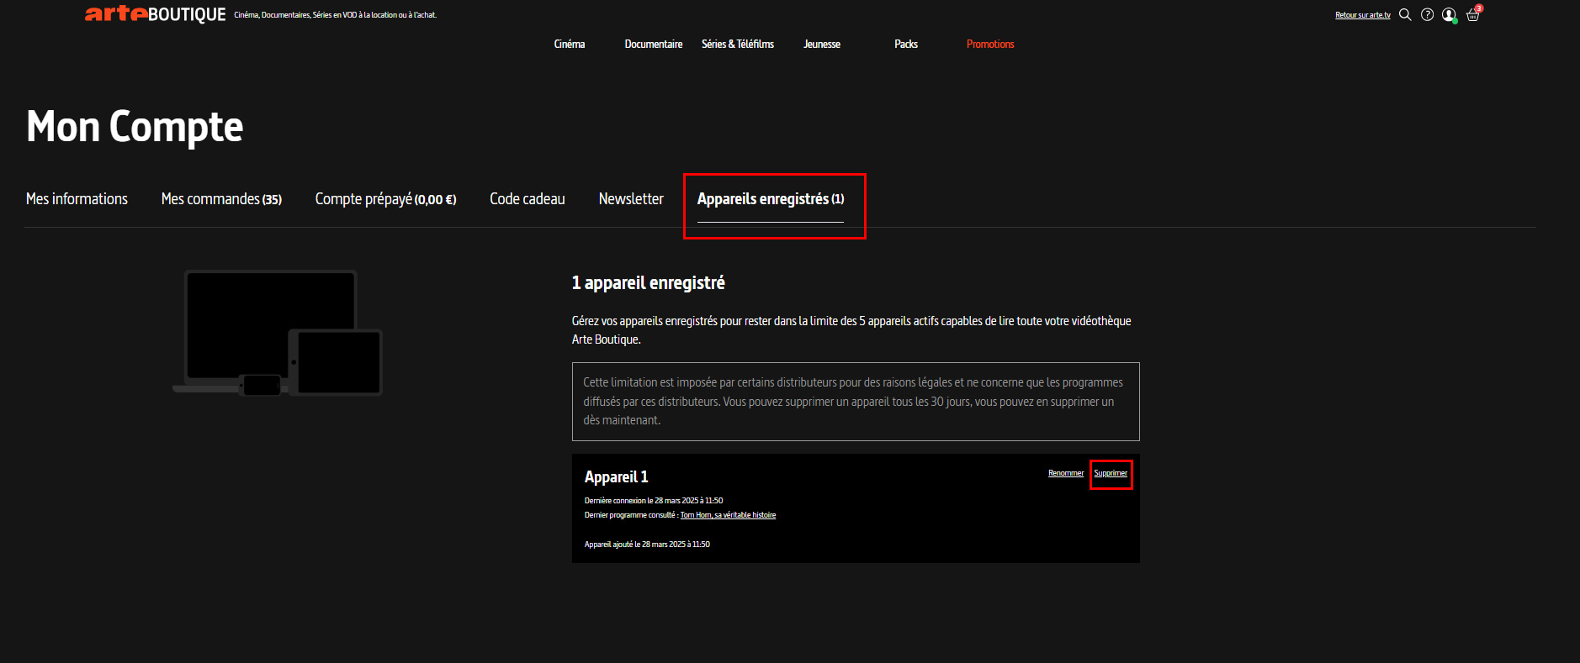This screenshot has width=1580, height=663.
Task: Open the user account icon
Action: point(1449,14)
